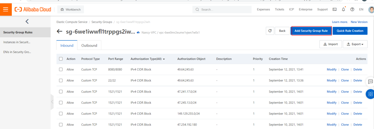Delete the 22/22 rule
374x129 pixels.
pos(358,81)
